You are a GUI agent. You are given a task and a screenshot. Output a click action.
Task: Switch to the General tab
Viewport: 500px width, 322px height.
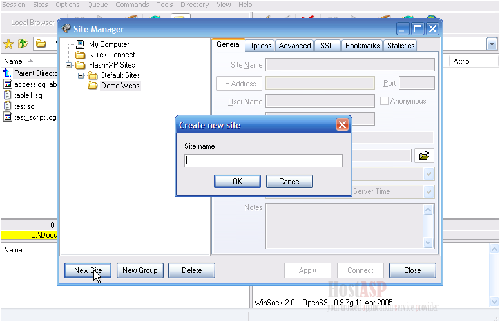click(229, 44)
